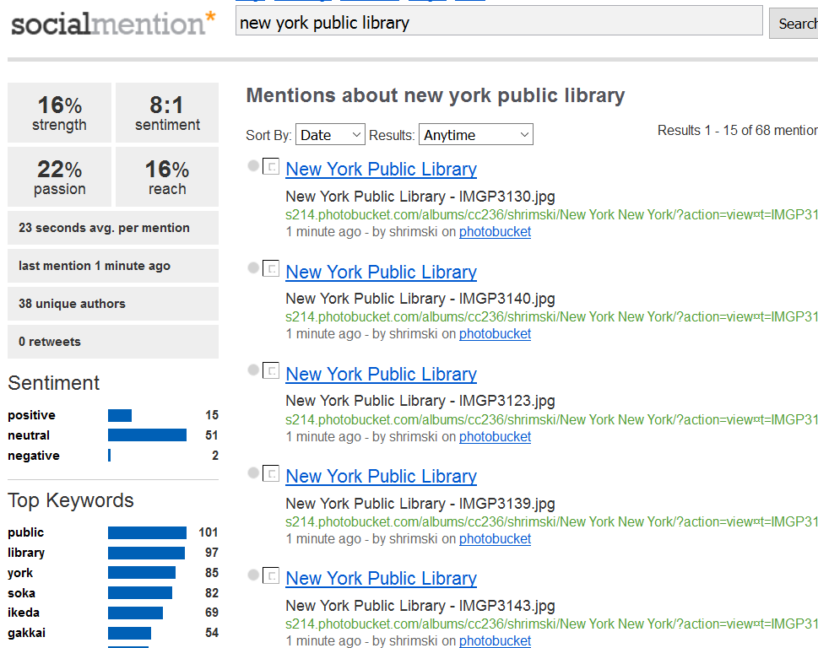Click the "0 retweets" text
The width and height of the screenshot is (818, 648).
pos(50,342)
